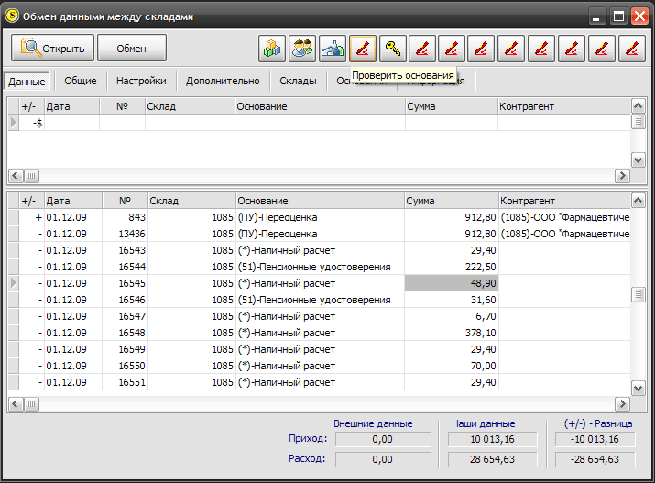Click the Приход field under Наши данные
This screenshot has height=483, width=655.
493,439
